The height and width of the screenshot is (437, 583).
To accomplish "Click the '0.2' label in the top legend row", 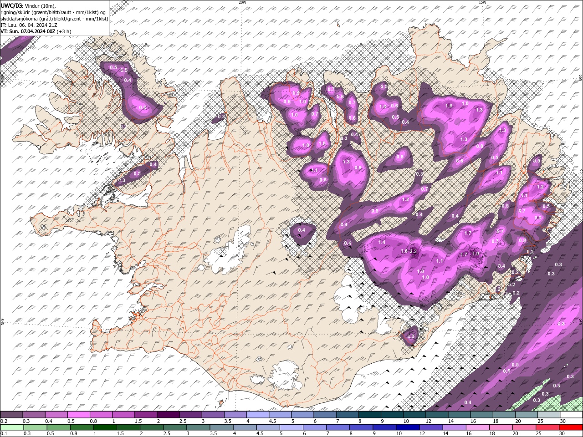I will pyautogui.click(x=4, y=421).
